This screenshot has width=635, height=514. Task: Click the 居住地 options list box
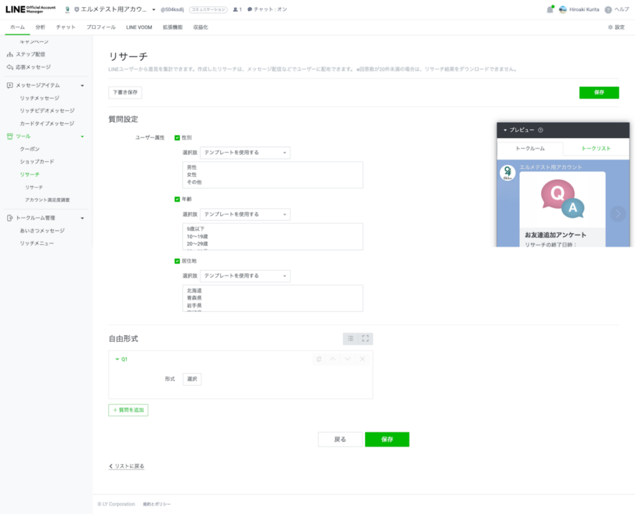tap(273, 298)
